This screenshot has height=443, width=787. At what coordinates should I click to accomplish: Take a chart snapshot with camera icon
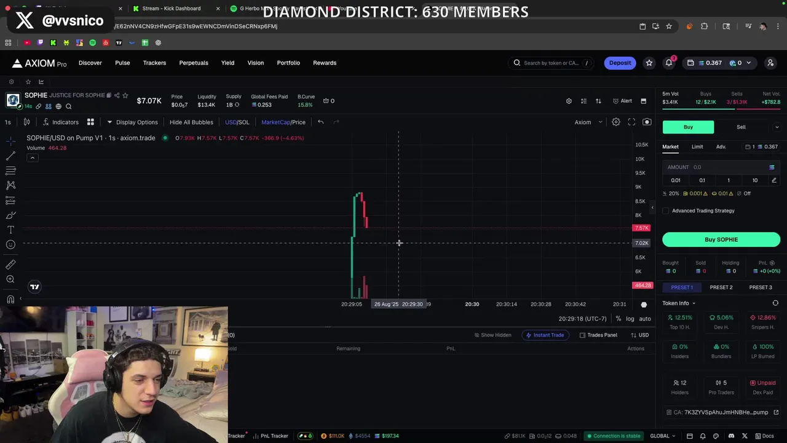point(647,122)
